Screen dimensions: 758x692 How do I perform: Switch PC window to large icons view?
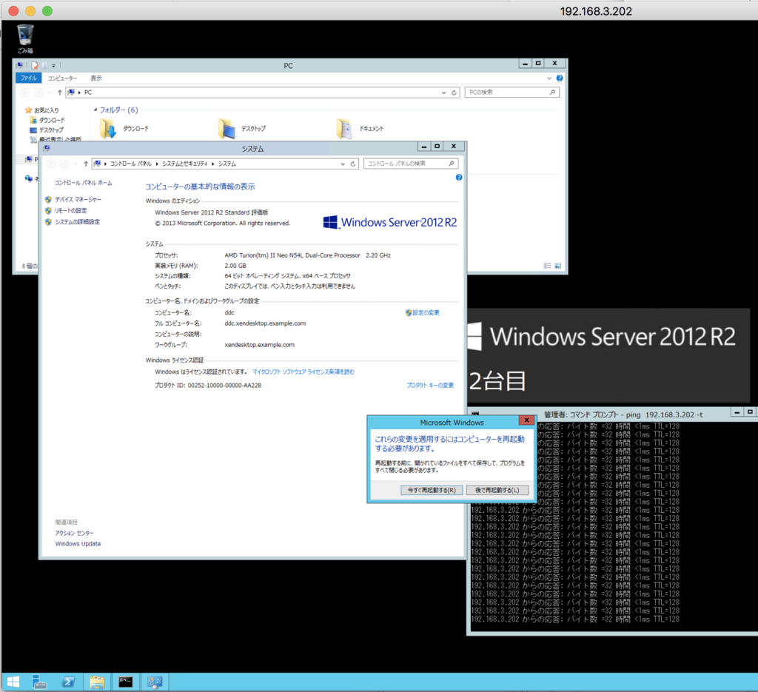point(558,266)
